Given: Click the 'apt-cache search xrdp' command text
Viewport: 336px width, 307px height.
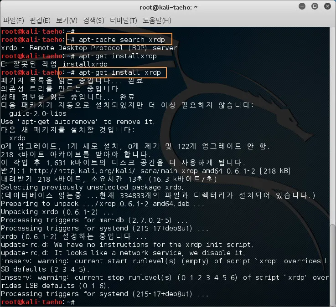Looking at the screenshot, I should [x=122, y=40].
